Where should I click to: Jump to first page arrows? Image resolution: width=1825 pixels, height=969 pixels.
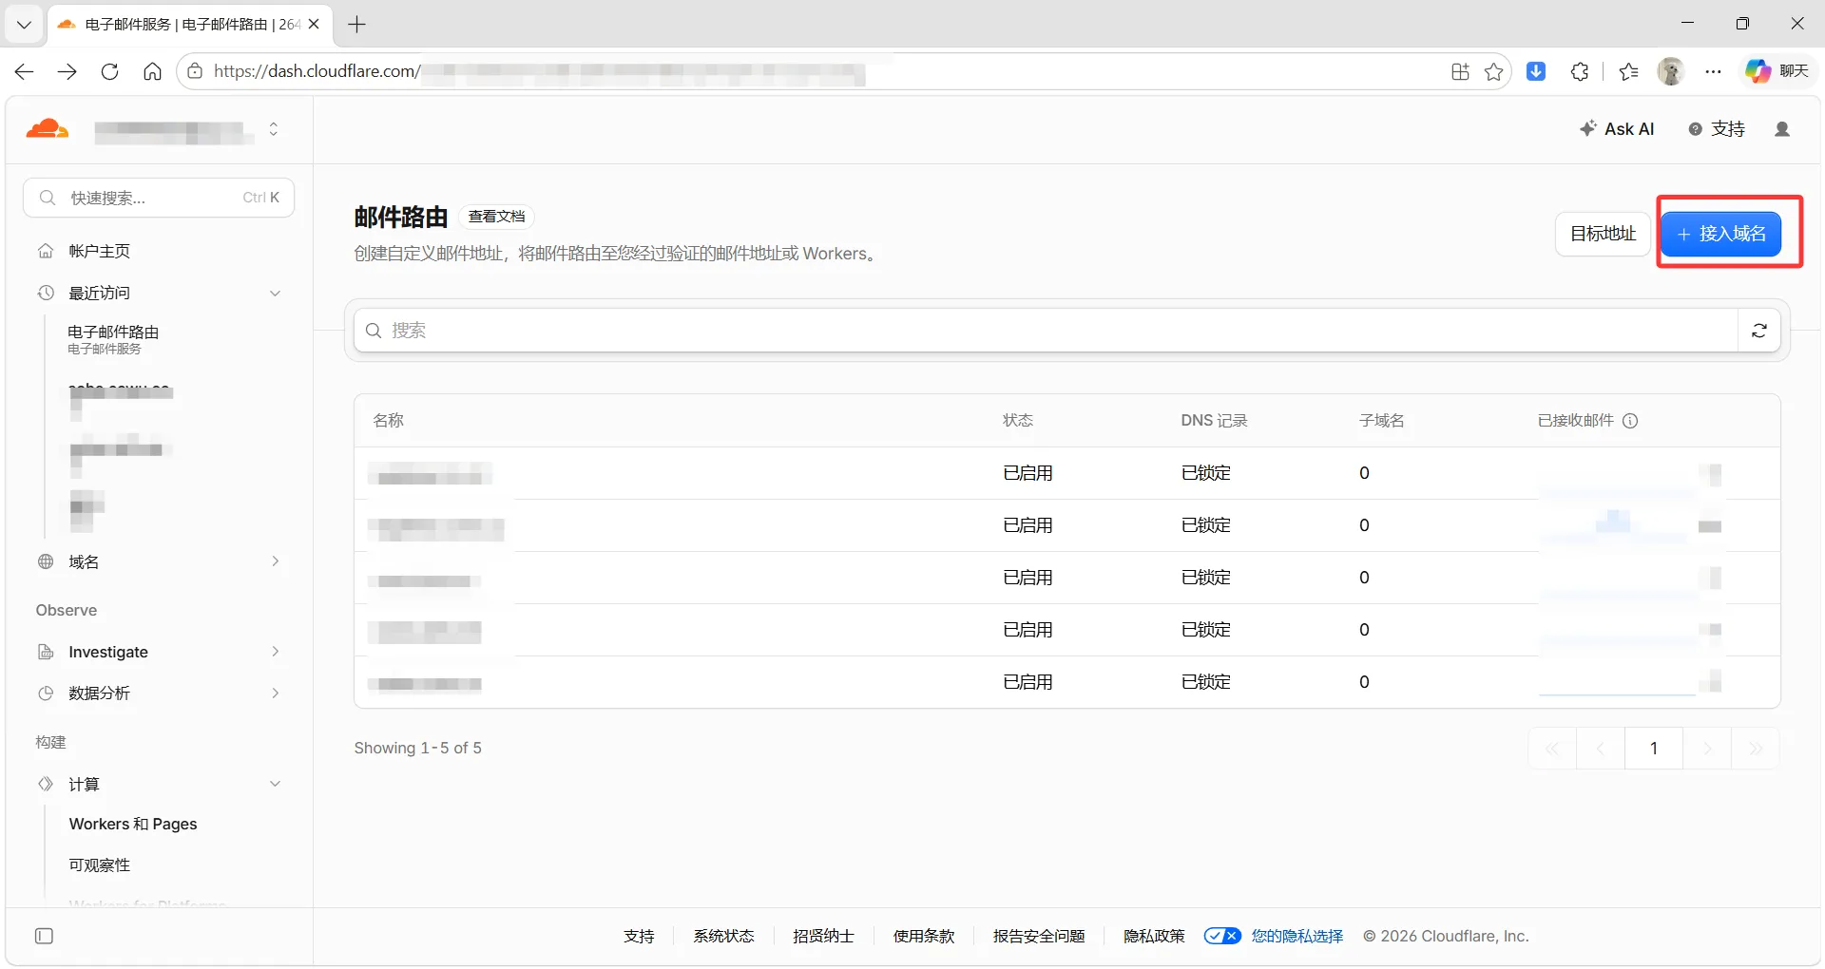pos(1552,749)
